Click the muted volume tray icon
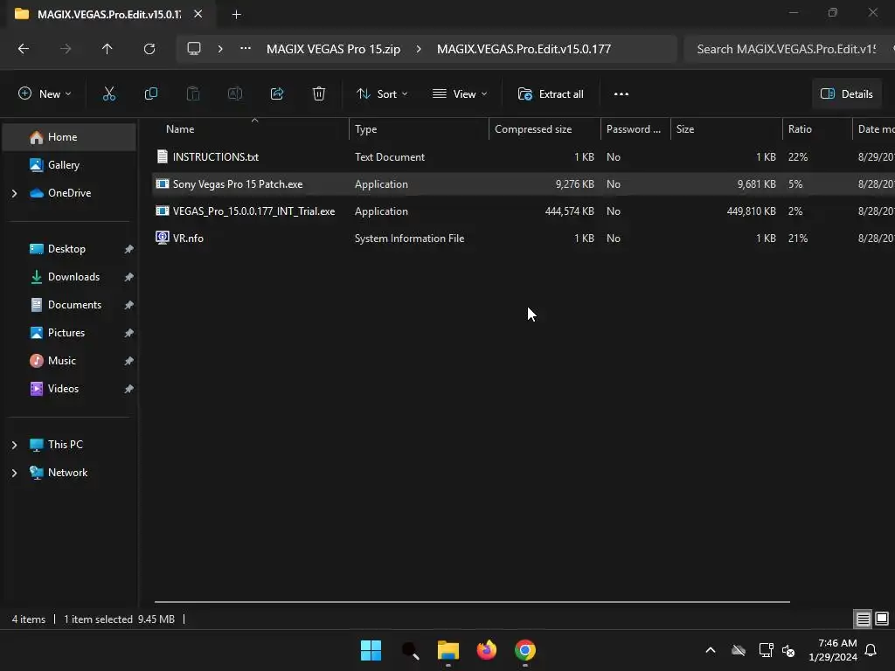This screenshot has height=671, width=895. tap(788, 650)
